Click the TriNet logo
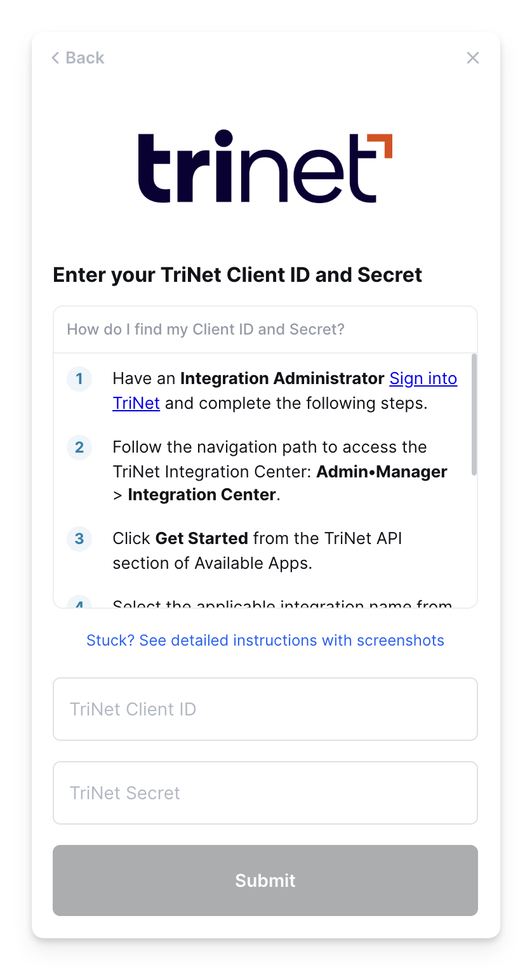Screen dimensions: 532x970 coord(265,167)
